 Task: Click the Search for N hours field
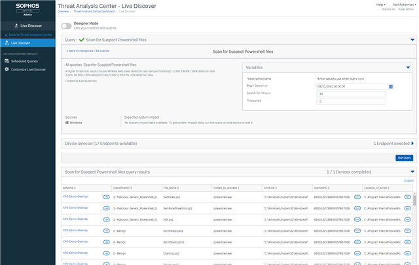351,94
